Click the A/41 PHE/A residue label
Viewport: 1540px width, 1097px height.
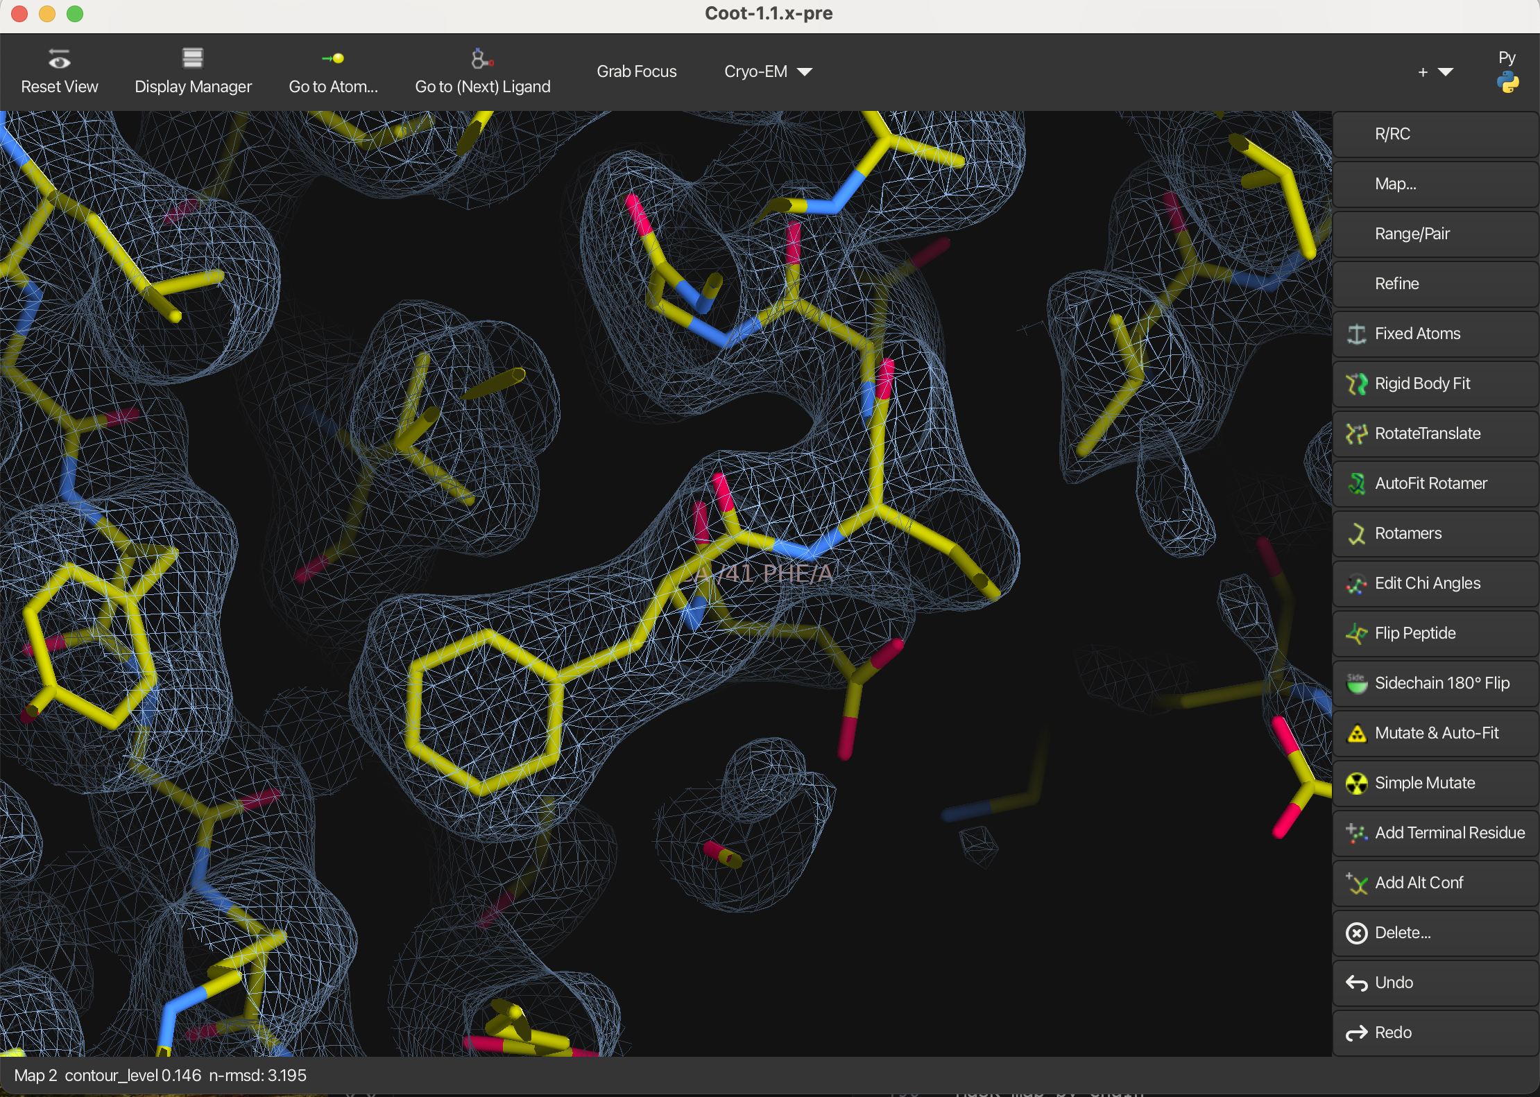tap(763, 573)
